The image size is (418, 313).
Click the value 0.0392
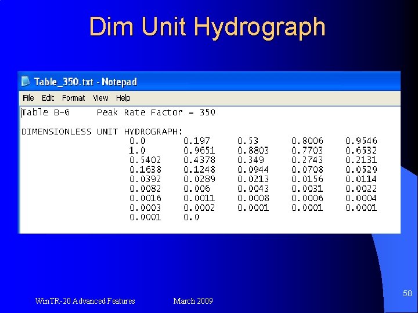tap(145, 179)
